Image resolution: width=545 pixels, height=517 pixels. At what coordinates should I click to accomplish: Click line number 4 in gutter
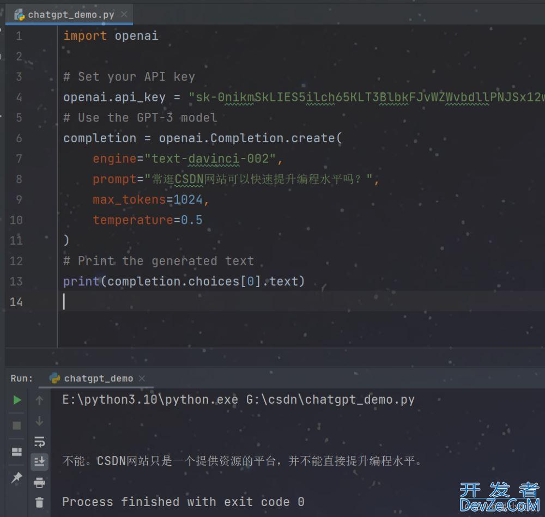pos(19,98)
